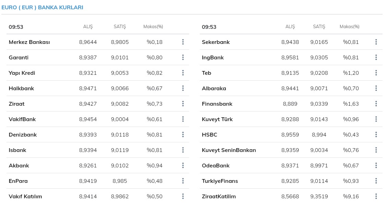Open three-dot menu for EnPara row
The image size is (387, 212).
click(x=183, y=181)
